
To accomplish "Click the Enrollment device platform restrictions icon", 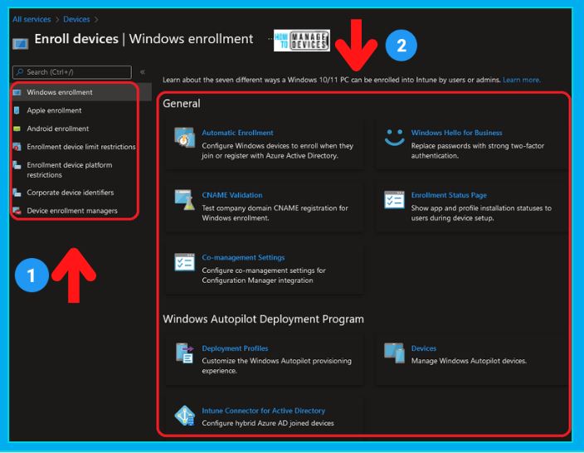I will coord(17,165).
